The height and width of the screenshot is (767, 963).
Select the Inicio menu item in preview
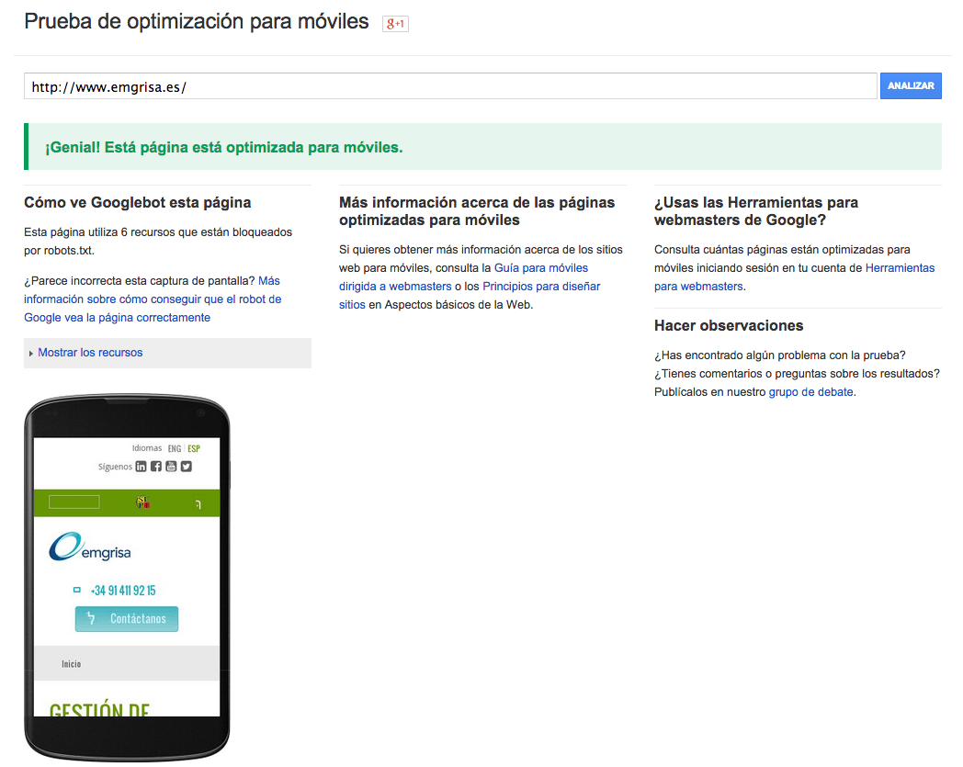pyautogui.click(x=72, y=664)
